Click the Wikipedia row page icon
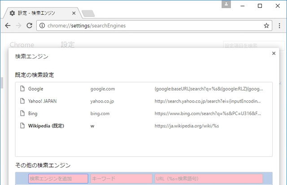 coord(22,126)
